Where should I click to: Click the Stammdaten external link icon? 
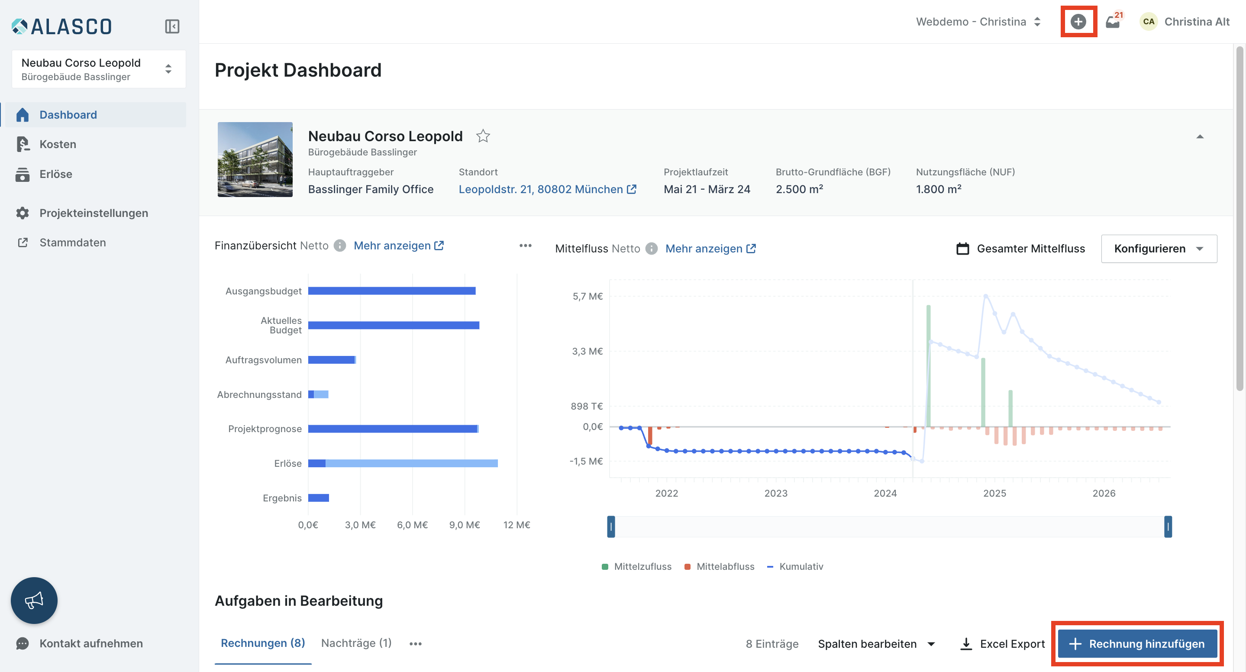coord(22,243)
